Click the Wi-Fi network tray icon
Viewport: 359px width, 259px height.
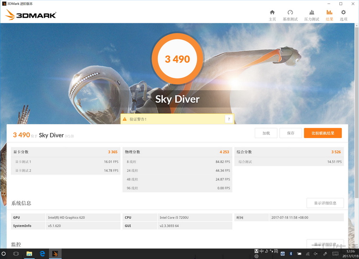307,254
